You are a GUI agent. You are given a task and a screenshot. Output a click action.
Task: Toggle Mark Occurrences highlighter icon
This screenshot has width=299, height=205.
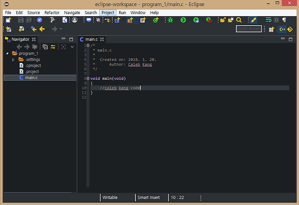click(x=253, y=20)
